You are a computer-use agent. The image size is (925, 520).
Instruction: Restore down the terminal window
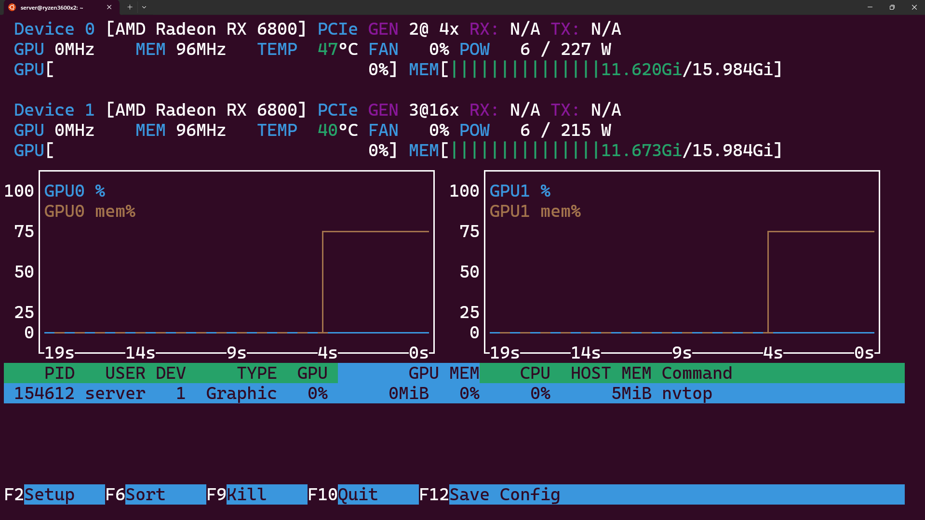[892, 7]
